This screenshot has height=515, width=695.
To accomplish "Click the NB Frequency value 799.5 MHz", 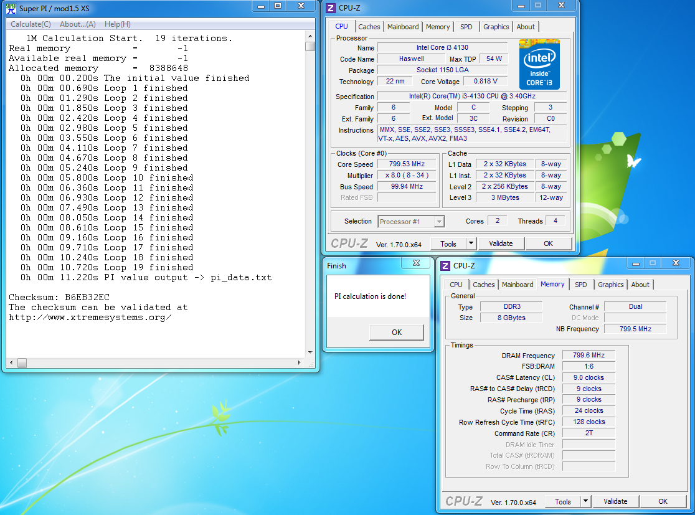I will tap(635, 329).
